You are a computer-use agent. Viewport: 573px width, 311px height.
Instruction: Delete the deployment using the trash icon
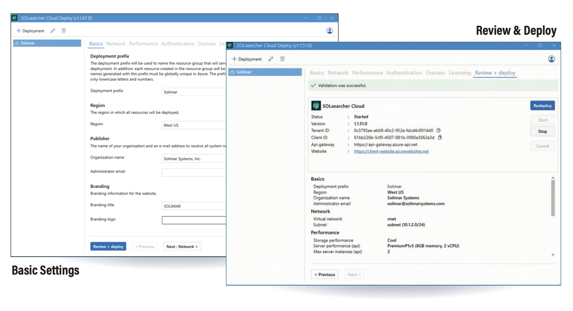tap(63, 30)
